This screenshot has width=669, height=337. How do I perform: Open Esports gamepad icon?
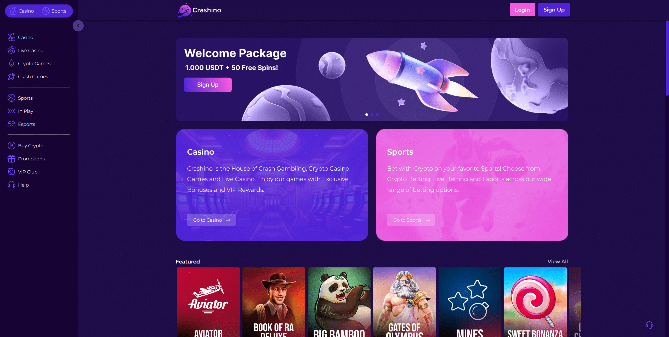click(x=12, y=124)
